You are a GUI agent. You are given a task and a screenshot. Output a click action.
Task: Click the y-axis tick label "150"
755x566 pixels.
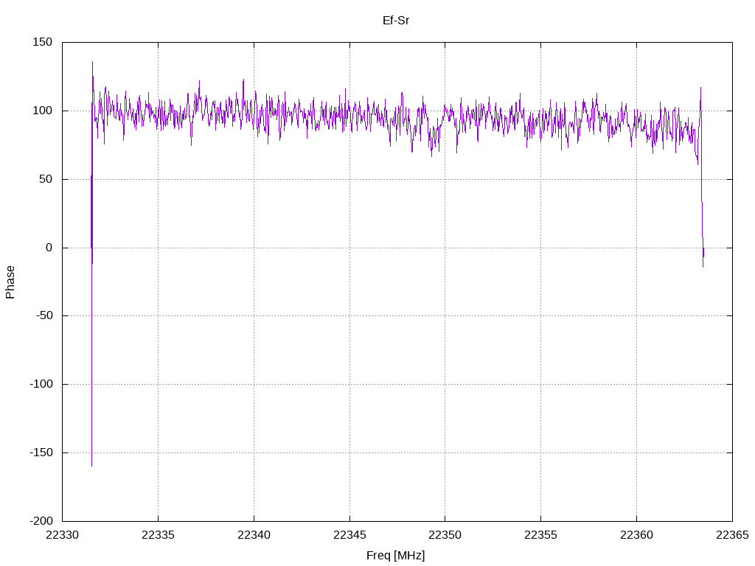[x=42, y=42]
